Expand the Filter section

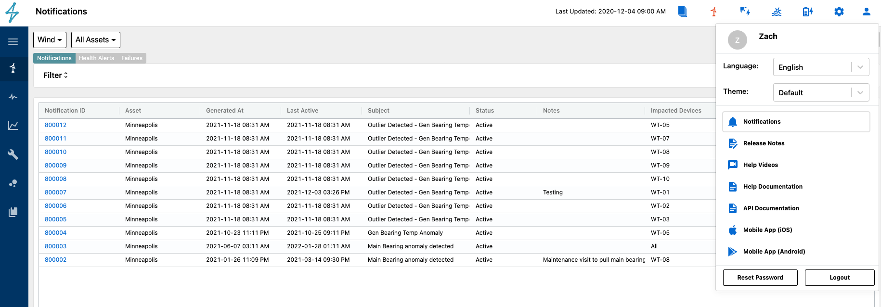click(55, 76)
